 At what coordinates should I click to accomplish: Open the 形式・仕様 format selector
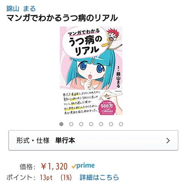tap(93, 140)
